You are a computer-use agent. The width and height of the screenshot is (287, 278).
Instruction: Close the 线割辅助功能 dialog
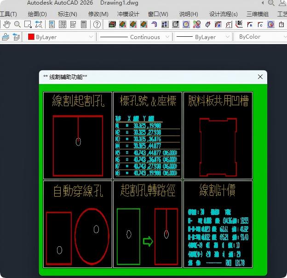click(260, 77)
